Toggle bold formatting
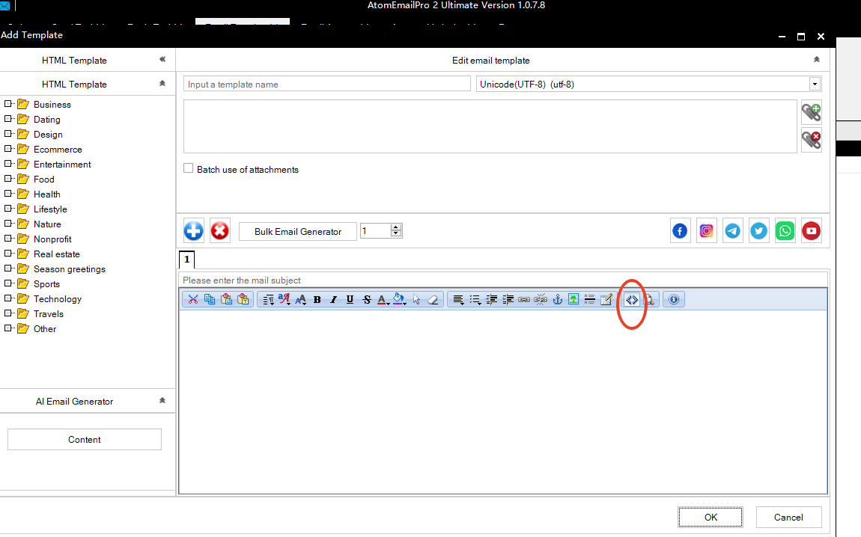The image size is (861, 537). (x=317, y=299)
